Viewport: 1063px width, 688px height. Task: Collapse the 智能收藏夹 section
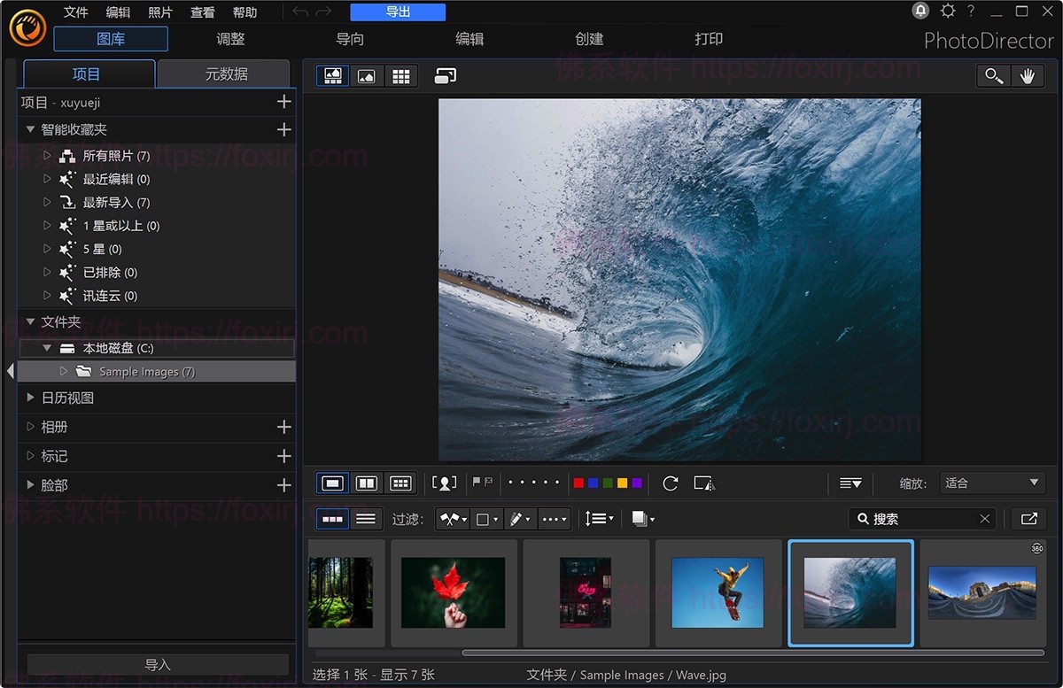point(29,129)
